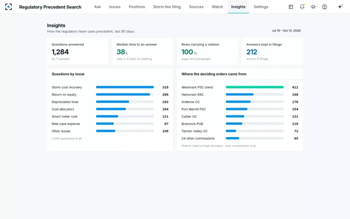This screenshot has height=219, width=350.
Task: Select the Cost allocators label
Action: tap(63, 109)
